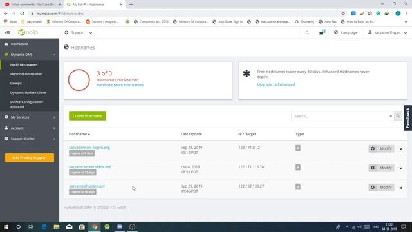The height and width of the screenshot is (232, 412).
Task: Open Personal Hostnames
Action: pos(26,74)
